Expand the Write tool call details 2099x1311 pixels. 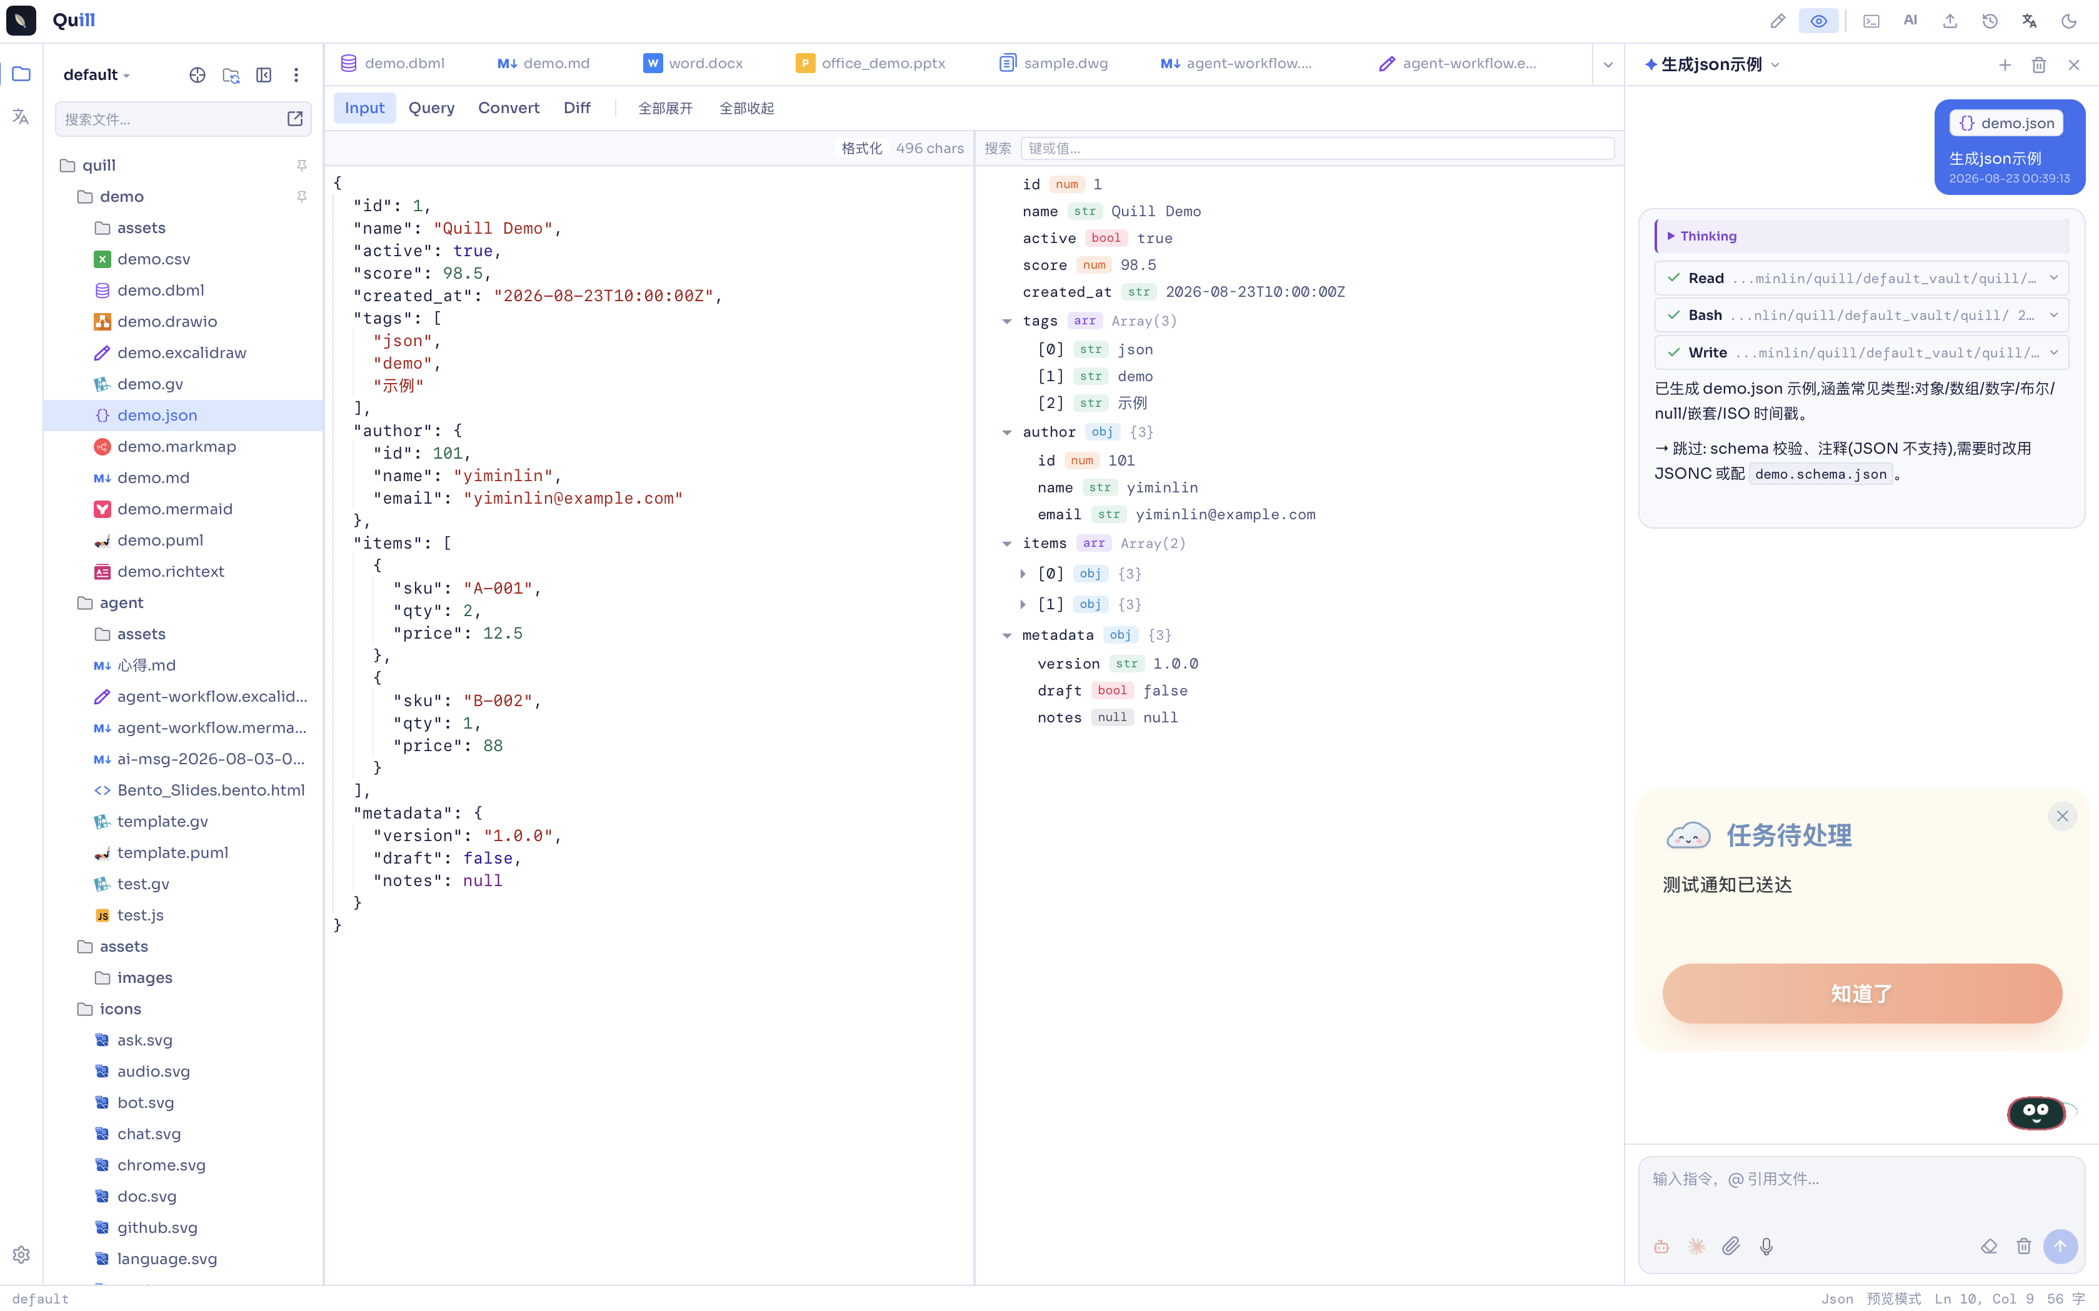pyautogui.click(x=1861, y=352)
